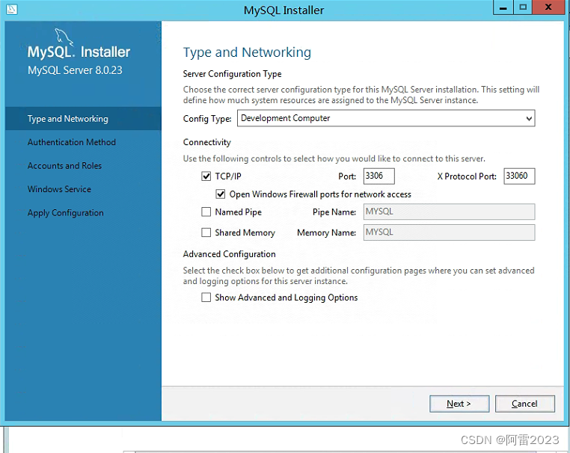Enable the Named Pipe checkbox
The height and width of the screenshot is (453, 570).
click(206, 212)
